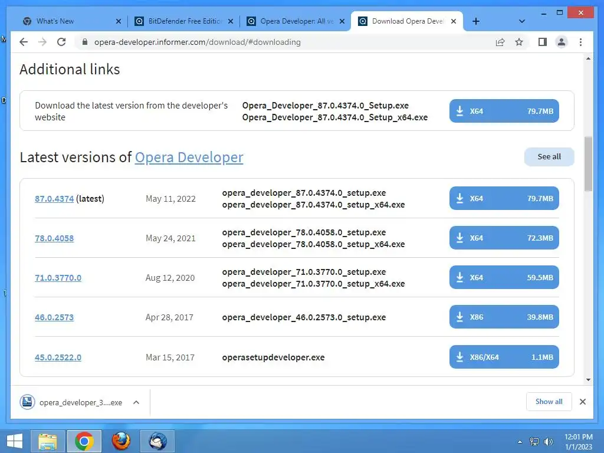View site lock security info
The height and width of the screenshot is (453, 604).
click(x=85, y=42)
